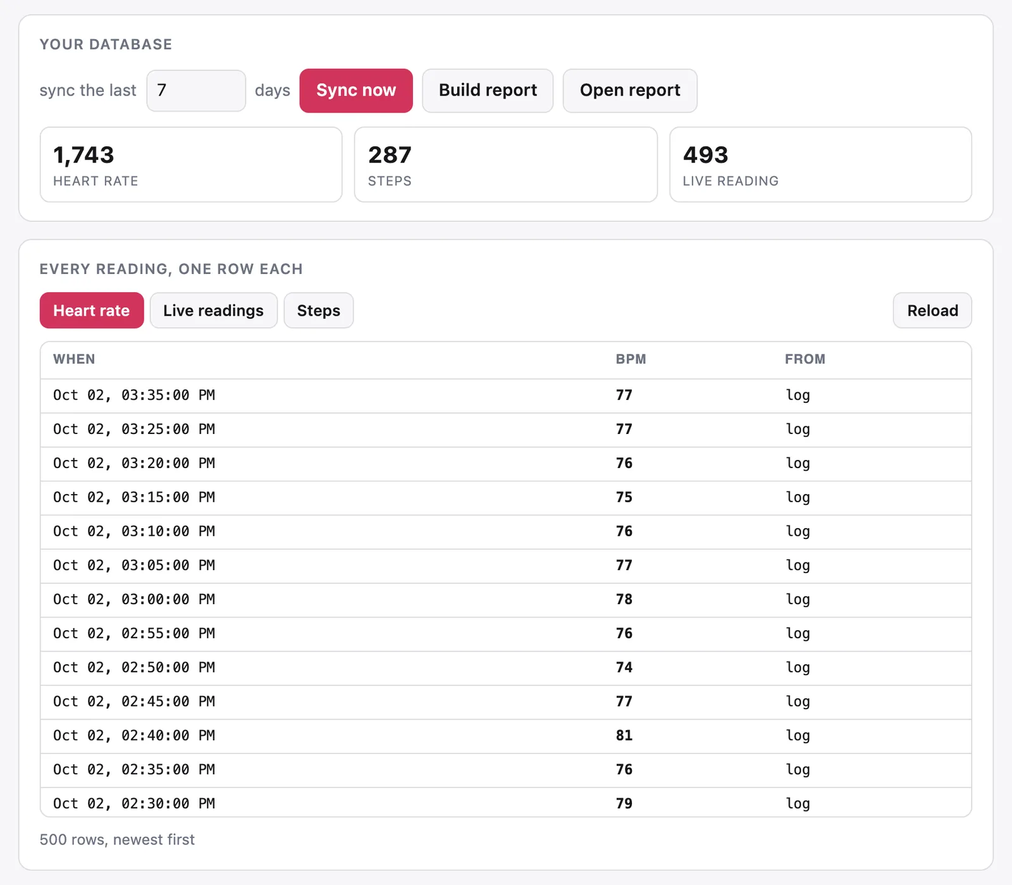Focus the sync days input field
This screenshot has width=1012, height=885.
(196, 90)
